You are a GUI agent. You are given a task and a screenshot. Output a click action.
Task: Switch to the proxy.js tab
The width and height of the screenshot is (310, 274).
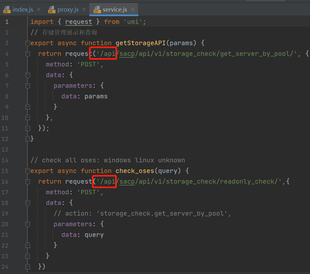coord(67,9)
